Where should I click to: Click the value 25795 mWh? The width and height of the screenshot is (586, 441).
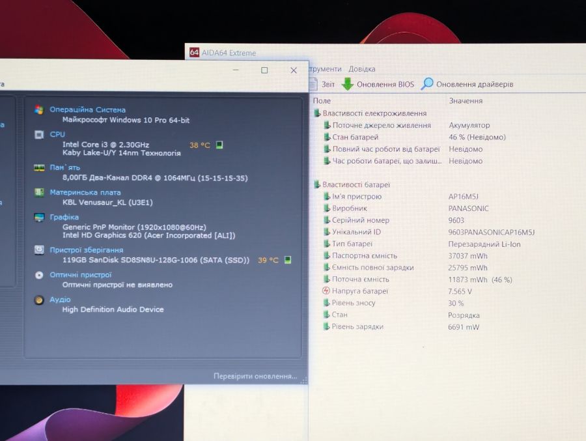[468, 268]
